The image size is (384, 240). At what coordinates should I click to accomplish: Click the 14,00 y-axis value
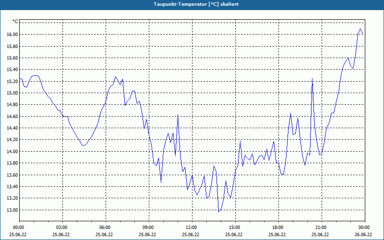pos(13,152)
